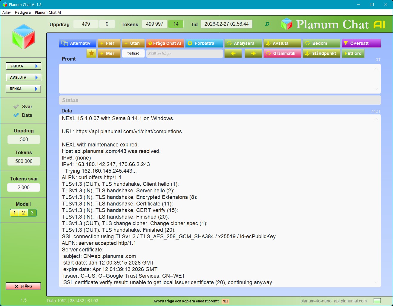Click the green magnifier search icon
The image size is (393, 306).
[x=267, y=24]
